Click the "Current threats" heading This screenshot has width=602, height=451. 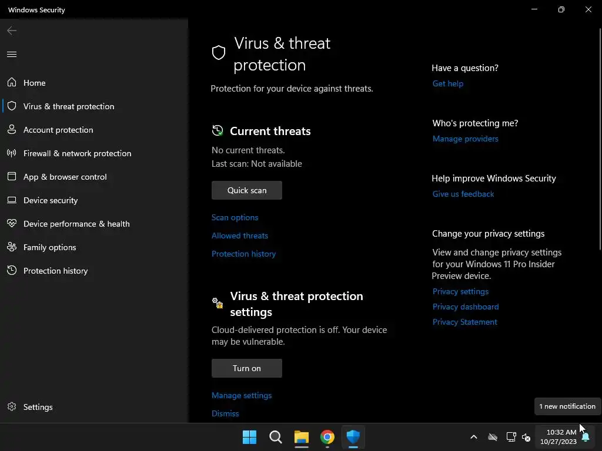[270, 131]
